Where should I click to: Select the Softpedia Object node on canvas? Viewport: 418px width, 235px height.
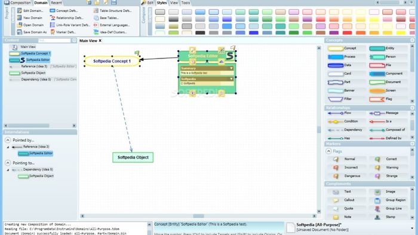133,157
